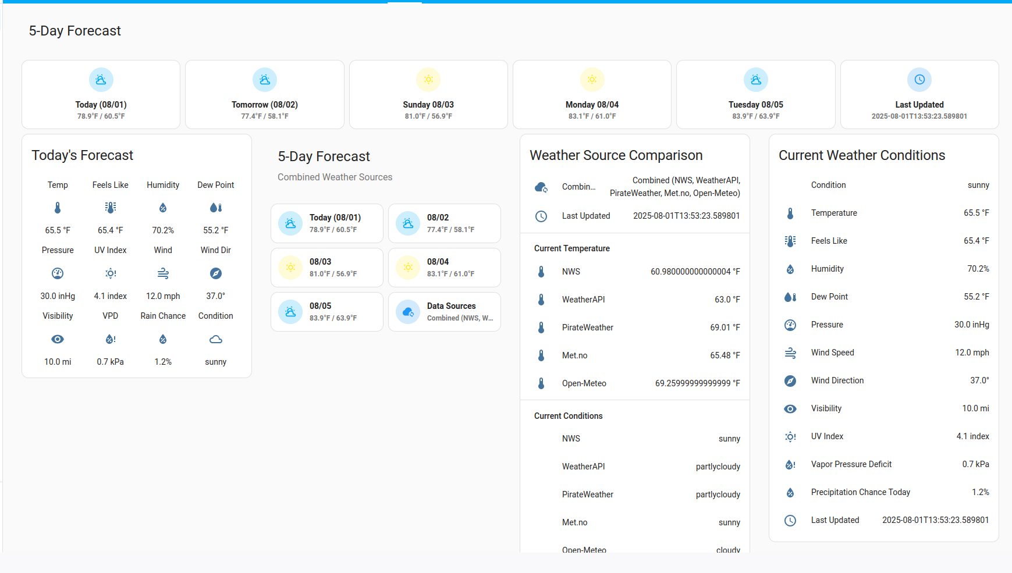This screenshot has height=573, width=1012.
Task: Click the WeatherAPI partlycloudy condition row
Action: (635, 467)
